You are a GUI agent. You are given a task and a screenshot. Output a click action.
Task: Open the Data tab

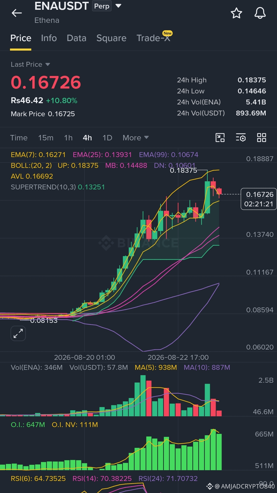[x=76, y=38]
